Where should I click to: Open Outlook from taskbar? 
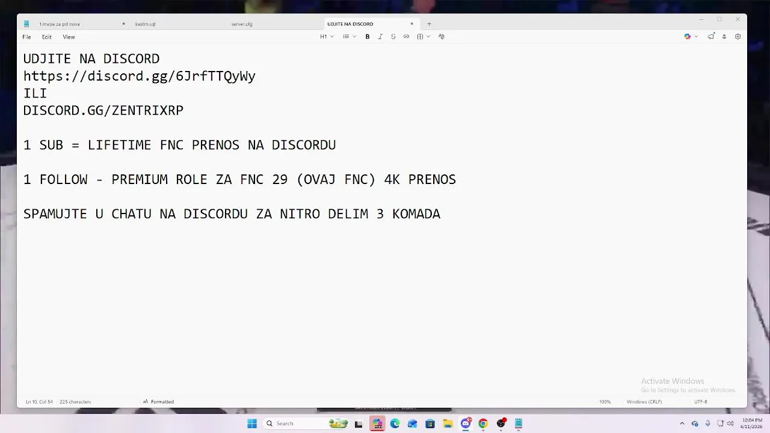pyautogui.click(x=412, y=424)
